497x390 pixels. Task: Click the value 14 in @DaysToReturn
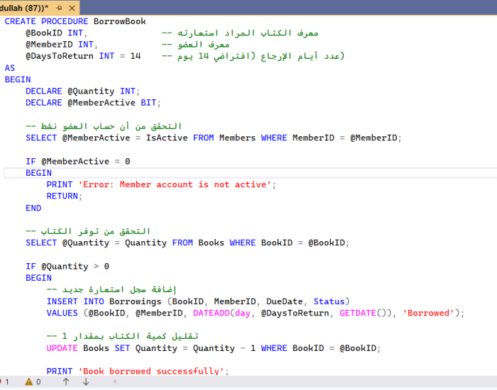point(135,56)
